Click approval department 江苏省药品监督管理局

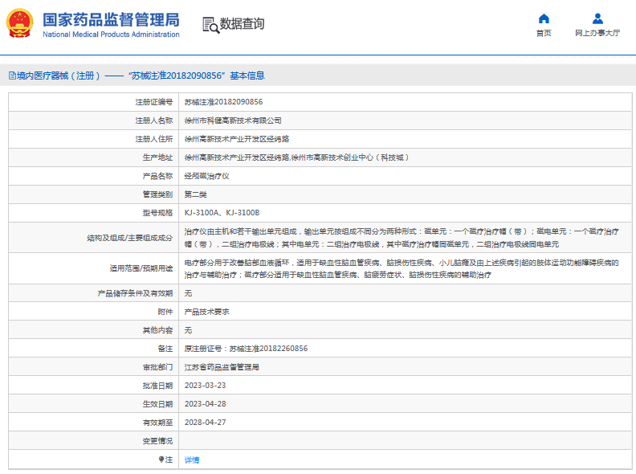tap(222, 367)
